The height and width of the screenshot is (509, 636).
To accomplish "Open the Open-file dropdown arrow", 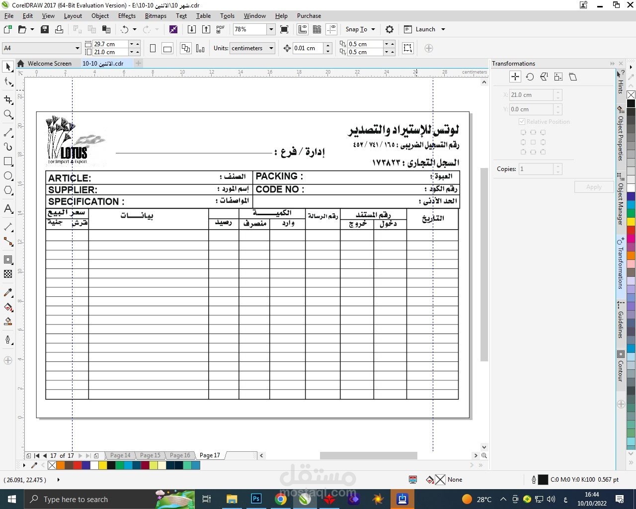I will tap(32, 29).
